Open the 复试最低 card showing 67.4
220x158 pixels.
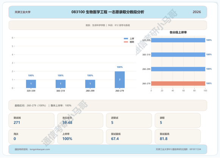(129, 136)
